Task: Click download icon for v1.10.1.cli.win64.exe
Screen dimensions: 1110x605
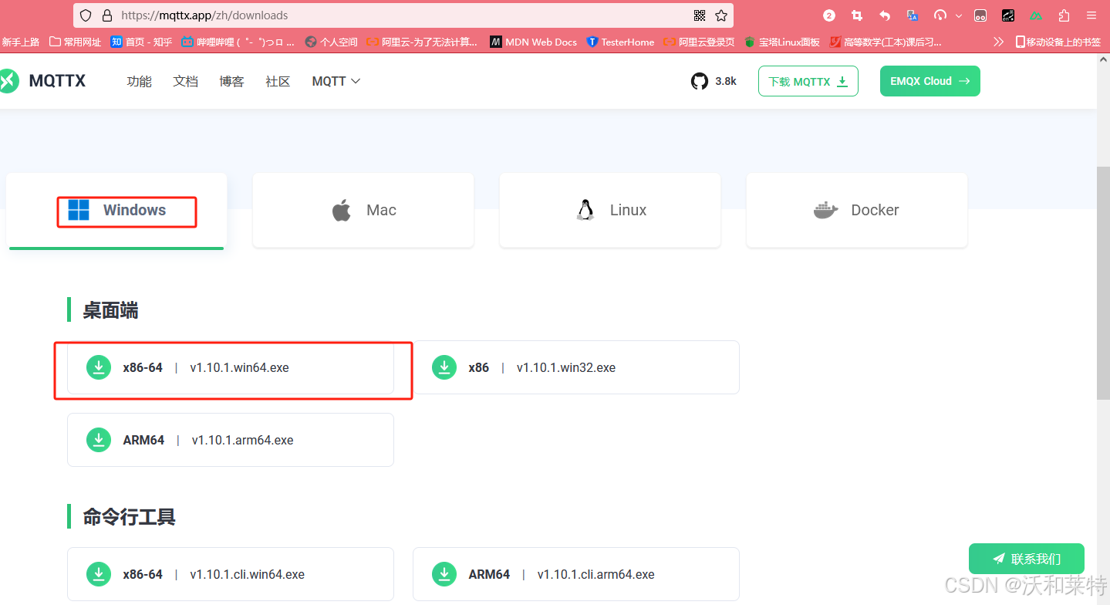Action: (x=99, y=574)
